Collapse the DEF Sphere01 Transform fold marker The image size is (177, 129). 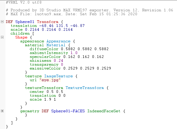(2, 22)
